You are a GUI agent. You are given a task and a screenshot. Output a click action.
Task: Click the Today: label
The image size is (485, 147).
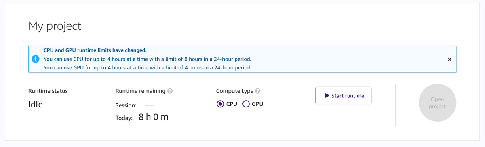click(x=124, y=118)
